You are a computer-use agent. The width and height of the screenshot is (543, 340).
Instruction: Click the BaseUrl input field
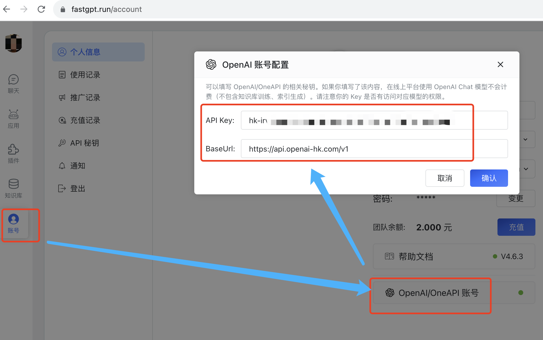[x=374, y=149]
